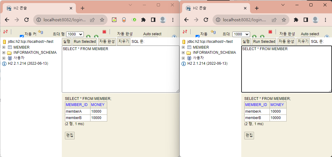The image size is (332, 157).
Task: Click INFORMATION_SCHEMA folder icon in left console
Action: pos(9,53)
